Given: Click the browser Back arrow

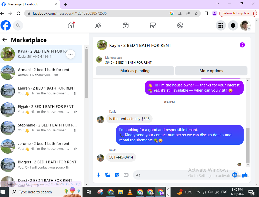Looking at the screenshot, I should pos(2,13).
